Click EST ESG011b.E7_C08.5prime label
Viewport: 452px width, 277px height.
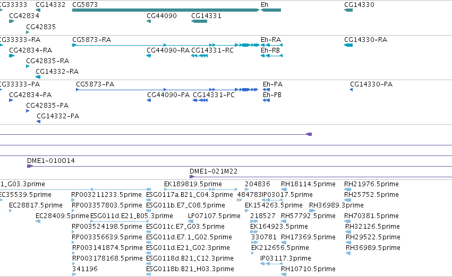click(x=186, y=205)
